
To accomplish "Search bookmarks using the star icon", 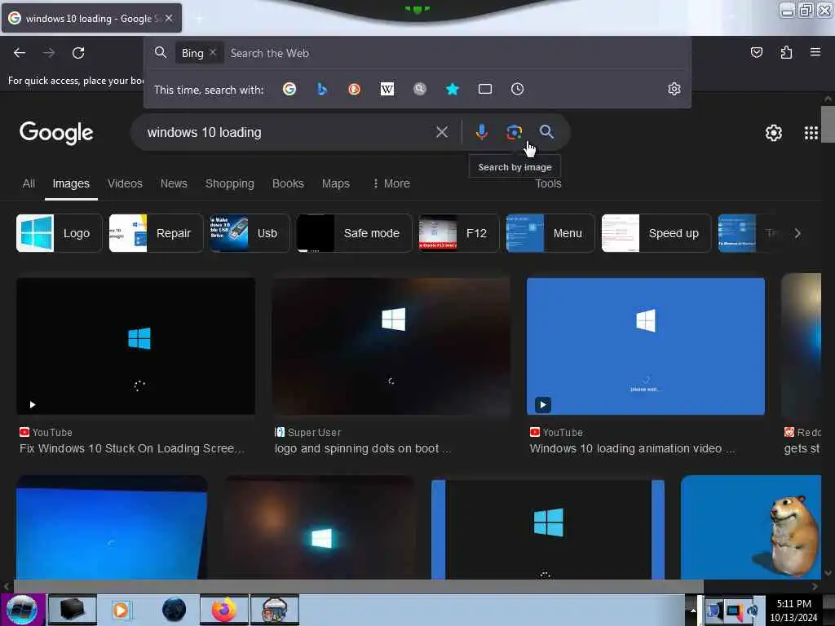I will [x=452, y=89].
